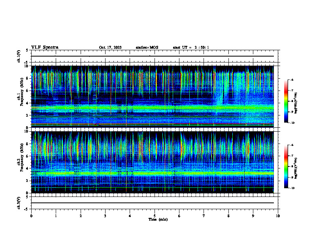Click the time axis tick label "9"
313x242 pixels.
pyautogui.click(x=253, y=216)
